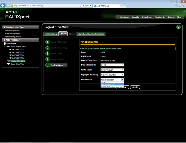Image resolution: width=186 pixels, height=143 pixels.
Task: Click the step 3 circle icon
Action: (x=47, y=53)
